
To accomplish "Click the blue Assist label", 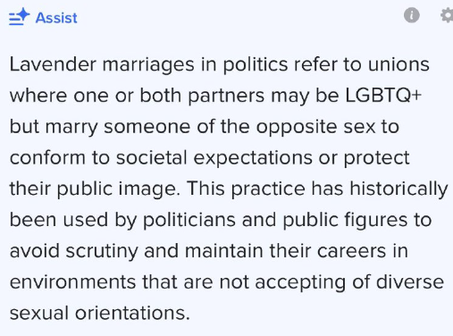I will 56,18.
